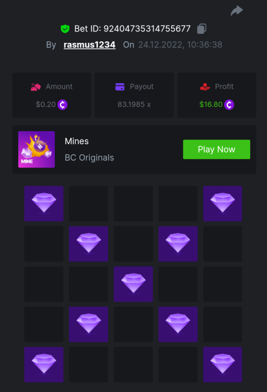Click the Profit currency coin icon

click(229, 105)
